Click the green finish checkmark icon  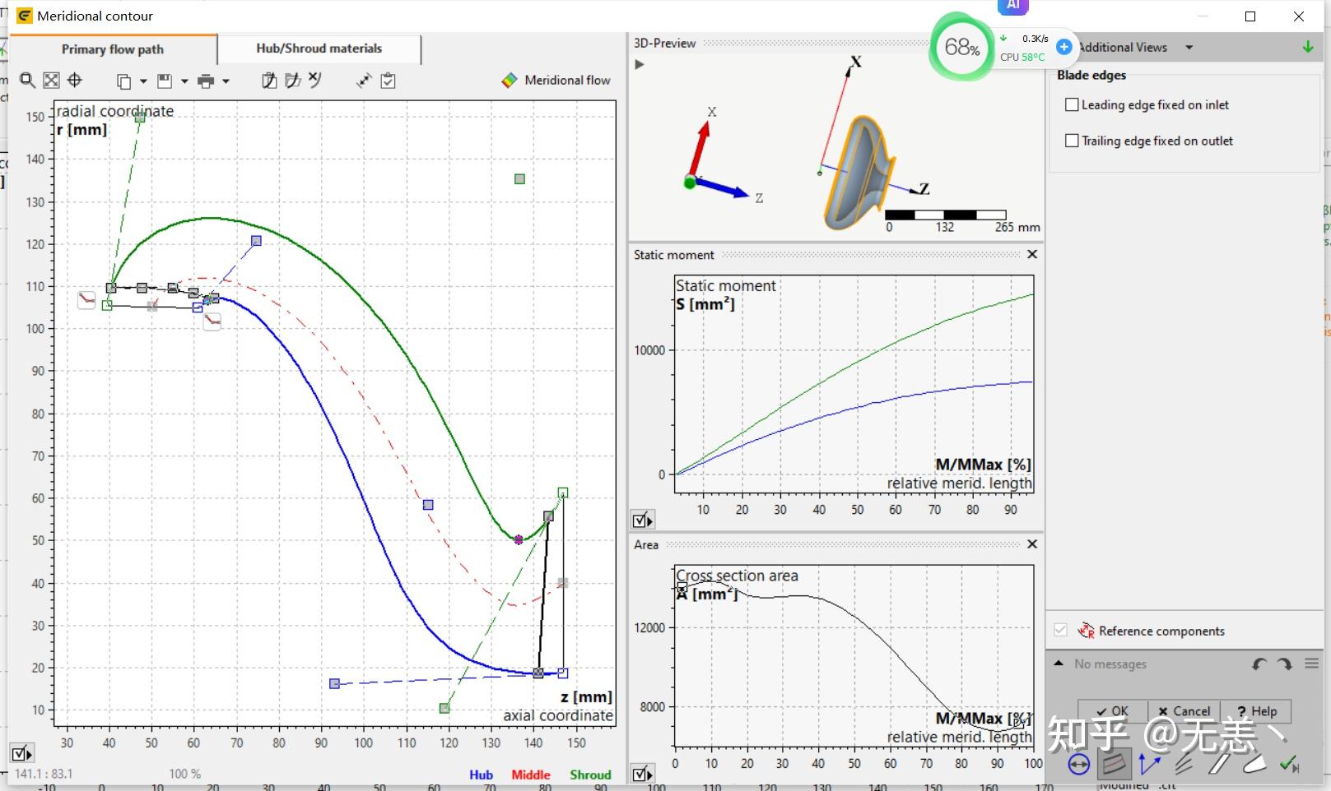click(x=1289, y=765)
